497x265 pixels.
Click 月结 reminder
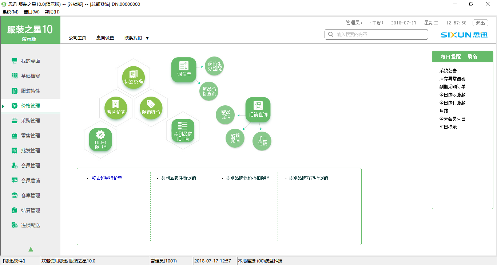444,111
